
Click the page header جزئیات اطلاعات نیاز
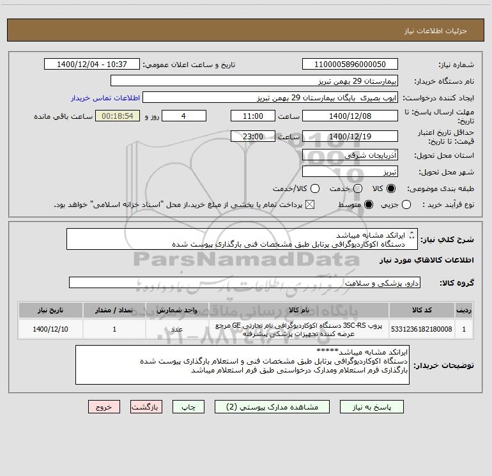436,31
